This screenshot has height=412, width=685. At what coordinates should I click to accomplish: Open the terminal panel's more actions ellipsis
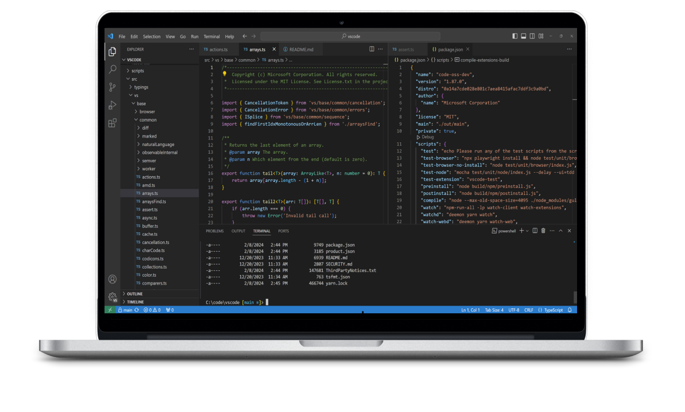pos(552,231)
